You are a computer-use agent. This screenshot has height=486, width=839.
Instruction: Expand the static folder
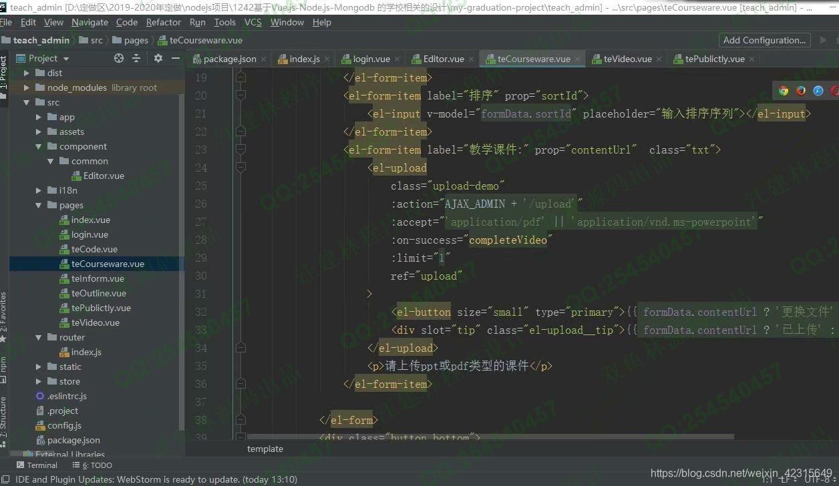(39, 367)
